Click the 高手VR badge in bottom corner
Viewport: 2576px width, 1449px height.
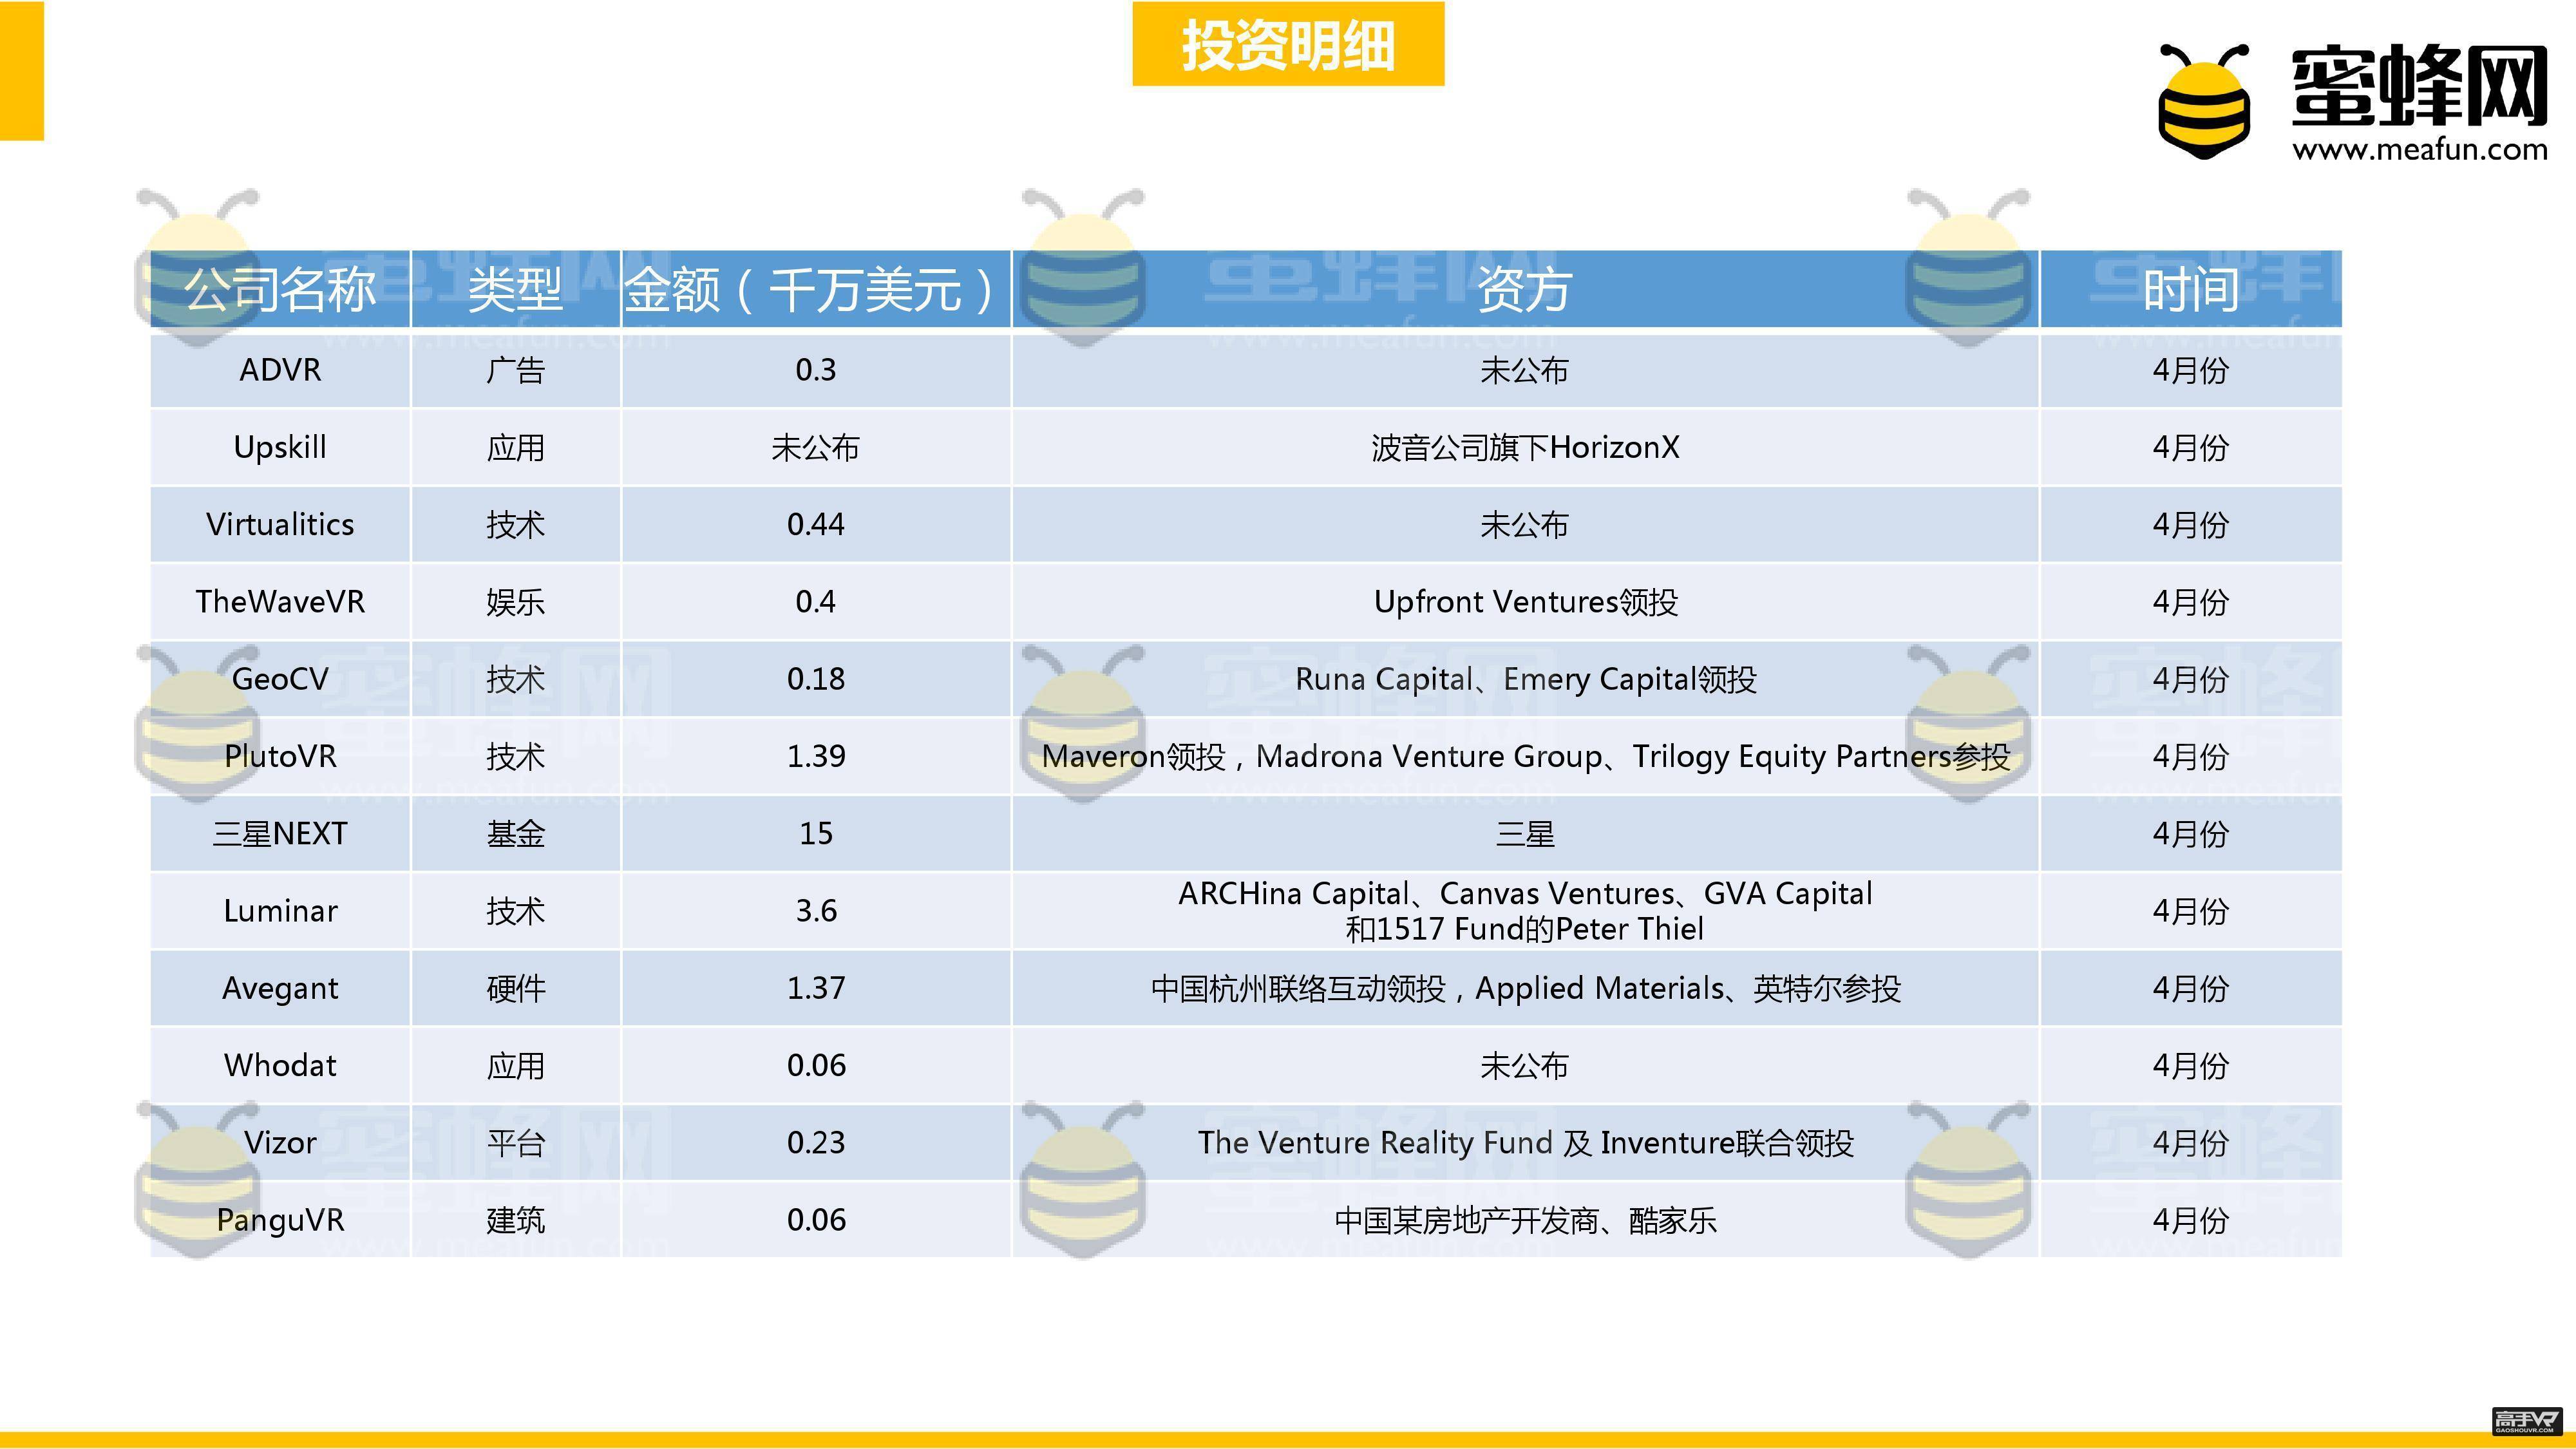pos(2527,1420)
